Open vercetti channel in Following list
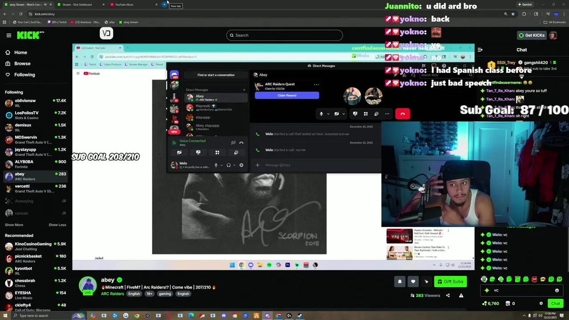Image resolution: width=569 pixels, height=320 pixels. point(36,188)
